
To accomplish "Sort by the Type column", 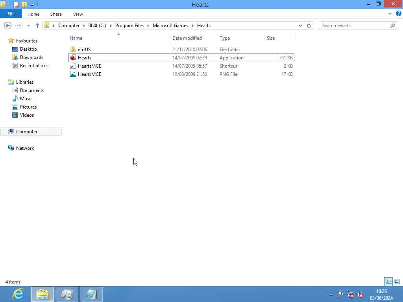I will [225, 38].
